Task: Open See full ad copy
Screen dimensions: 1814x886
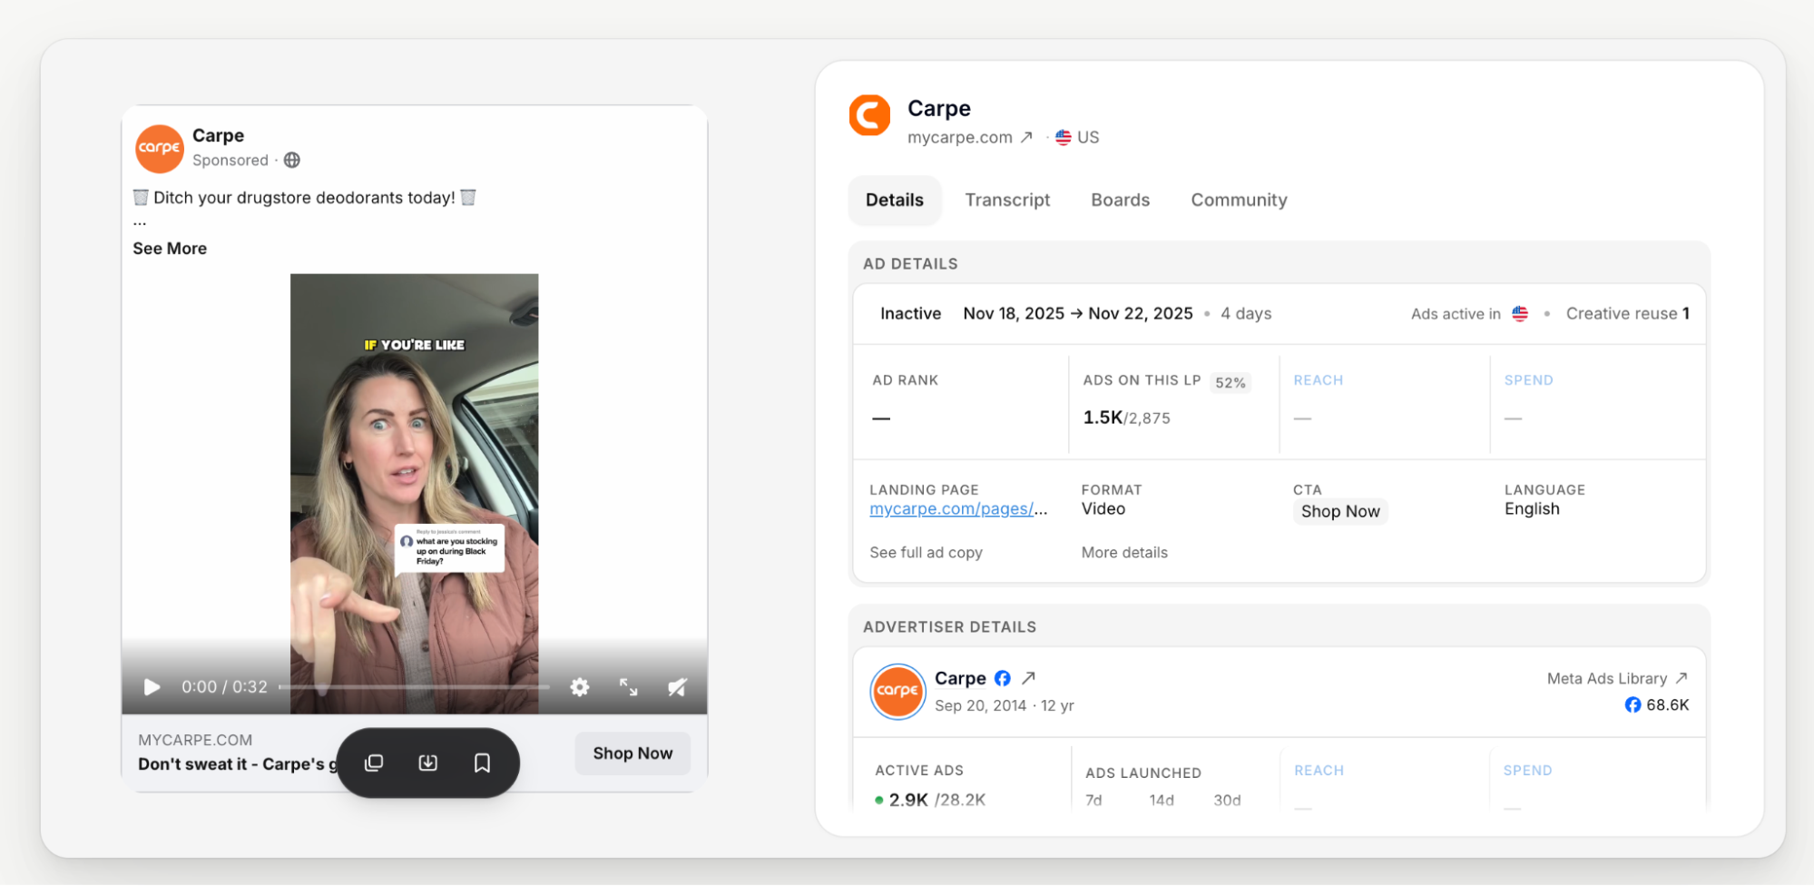Action: pyautogui.click(x=926, y=552)
